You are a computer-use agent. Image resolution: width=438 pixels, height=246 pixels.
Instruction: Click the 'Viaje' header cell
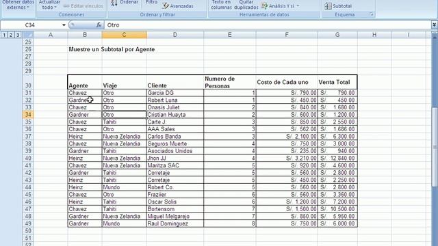point(124,82)
